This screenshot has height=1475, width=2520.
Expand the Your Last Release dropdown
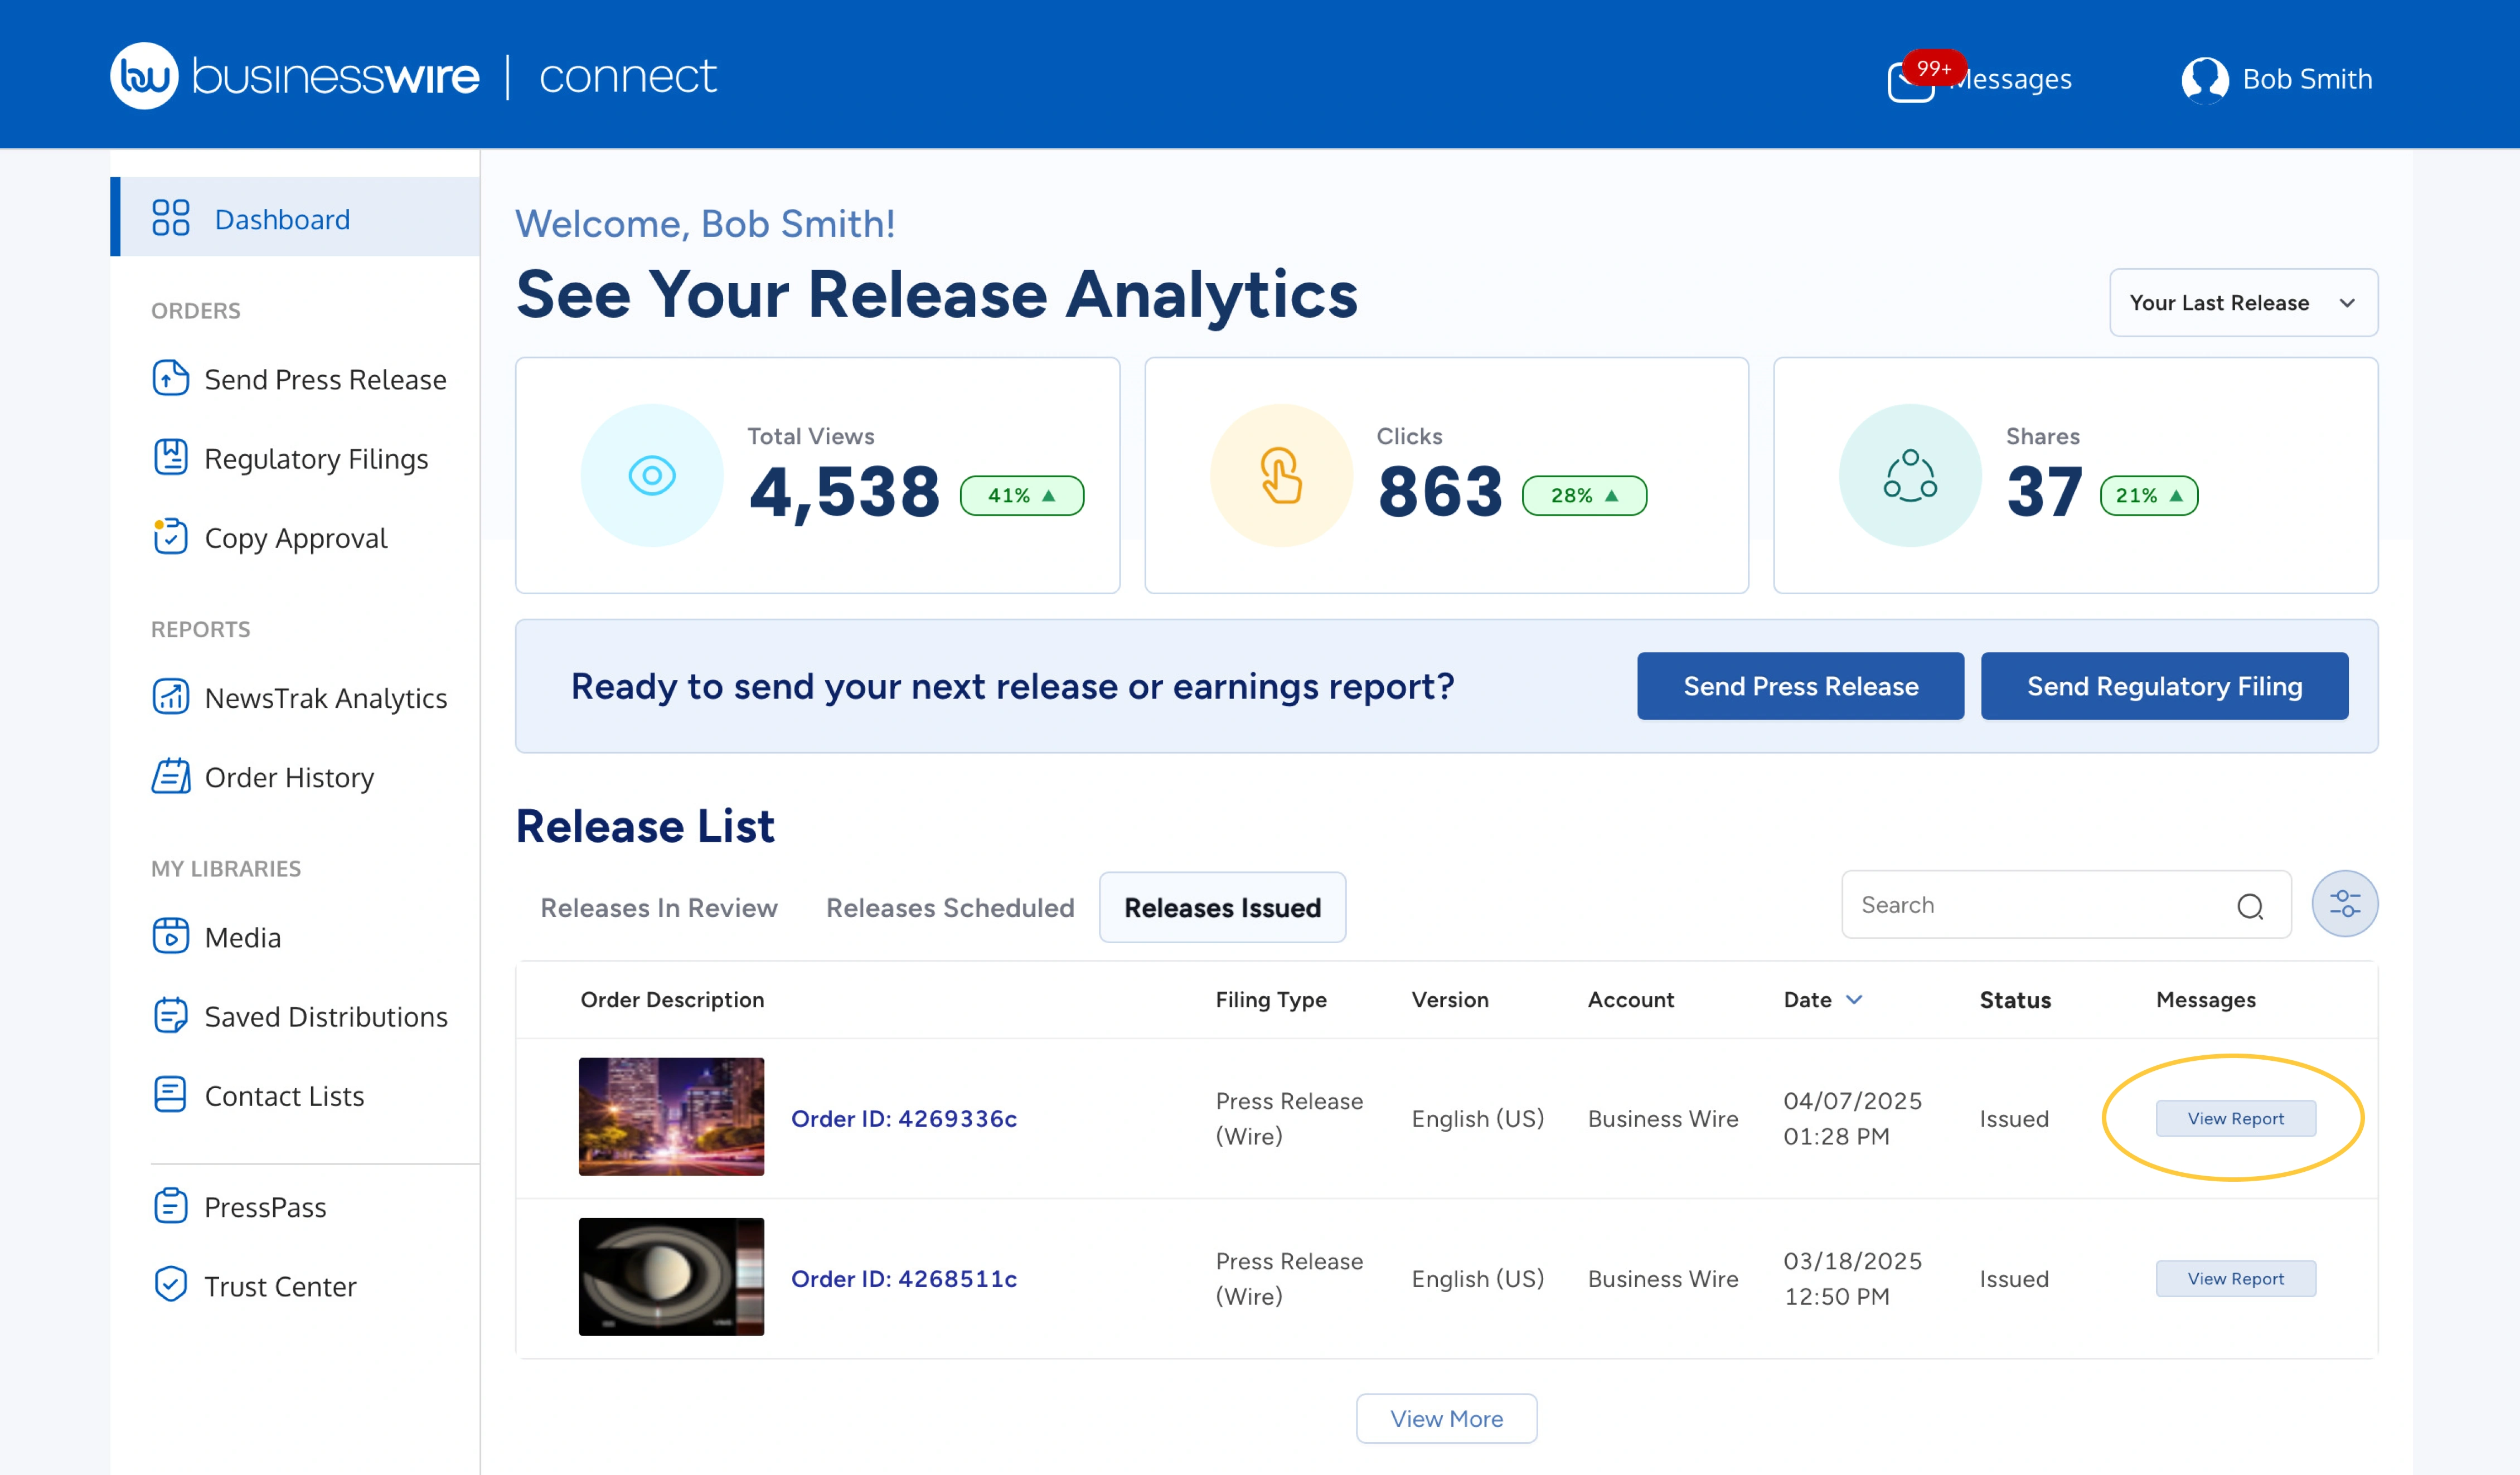coord(2243,303)
